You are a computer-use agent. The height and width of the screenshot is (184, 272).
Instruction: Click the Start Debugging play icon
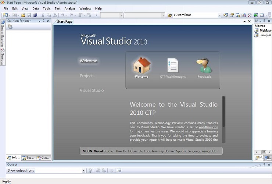coord(97,15)
